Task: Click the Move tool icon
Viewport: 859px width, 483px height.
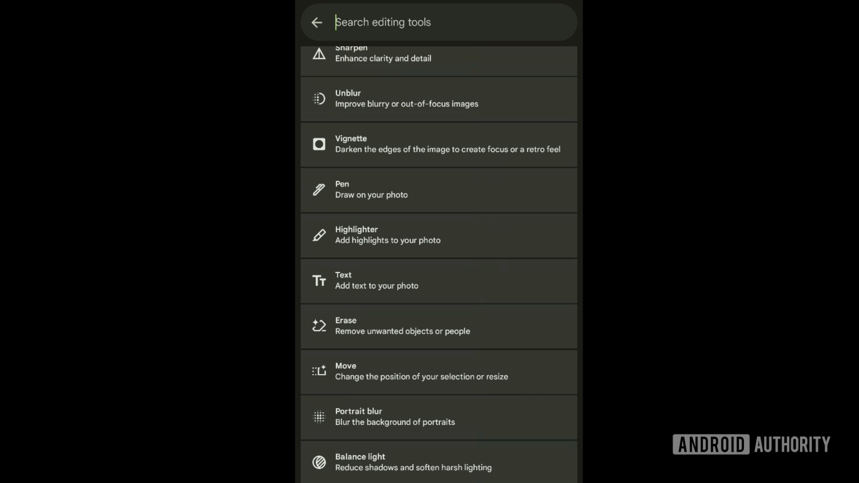Action: coord(319,371)
